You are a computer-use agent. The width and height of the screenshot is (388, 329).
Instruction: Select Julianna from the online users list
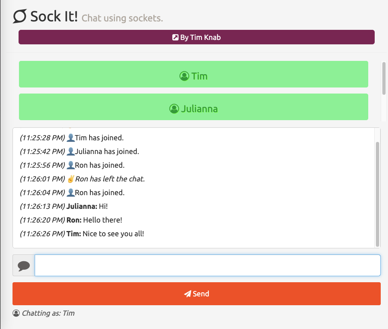pyautogui.click(x=193, y=106)
